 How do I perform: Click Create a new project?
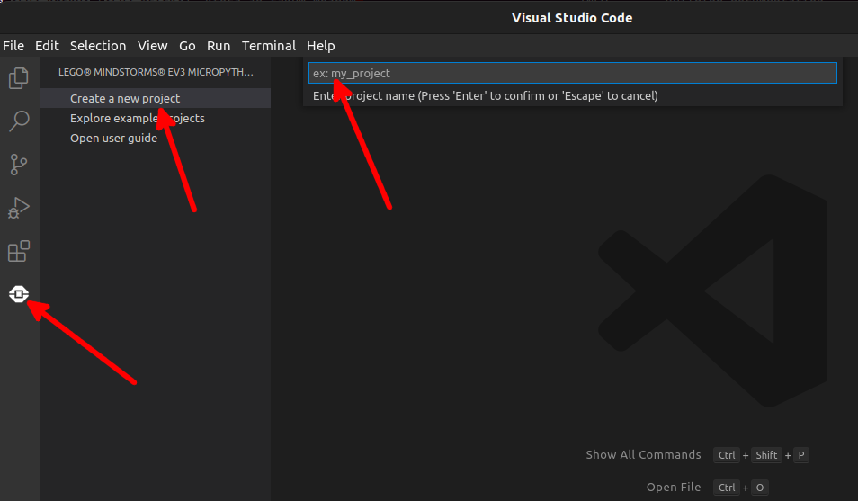125,98
